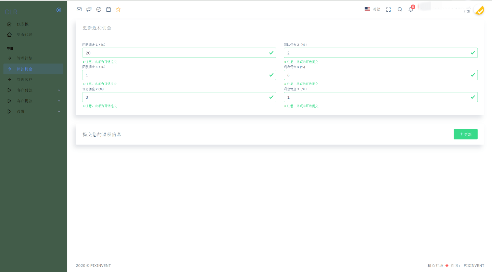The width and height of the screenshot is (492, 272).
Task: Click the checkmark circle todo icon
Action: (x=99, y=10)
